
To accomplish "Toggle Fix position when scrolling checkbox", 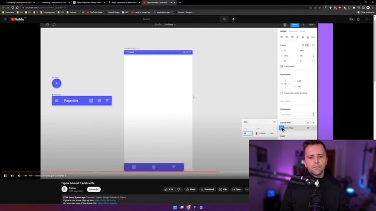I will click(x=281, y=93).
